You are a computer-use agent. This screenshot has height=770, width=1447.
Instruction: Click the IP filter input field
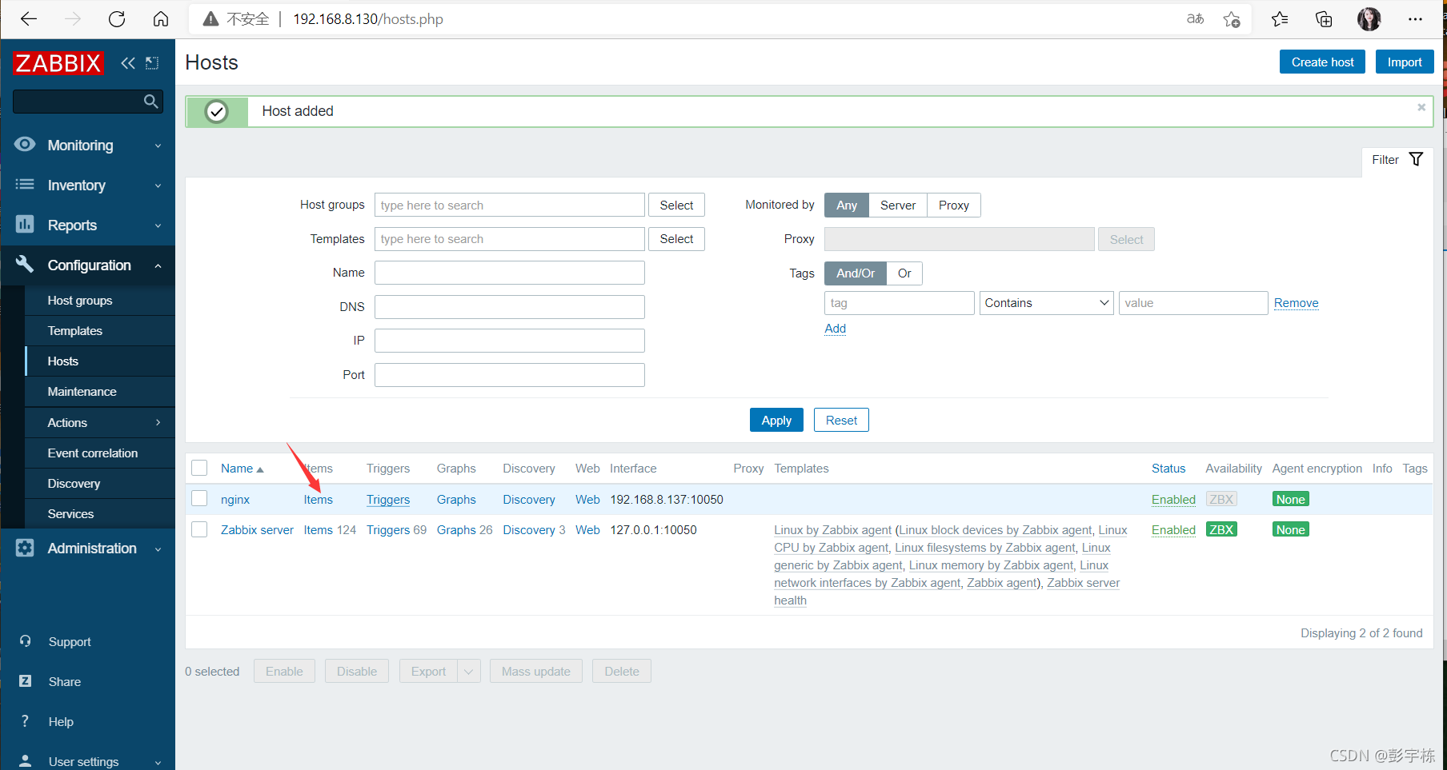510,341
